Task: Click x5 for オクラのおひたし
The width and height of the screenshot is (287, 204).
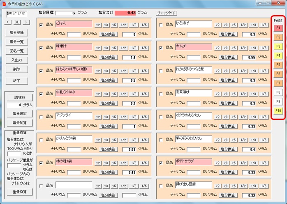Action: pos(234,117)
